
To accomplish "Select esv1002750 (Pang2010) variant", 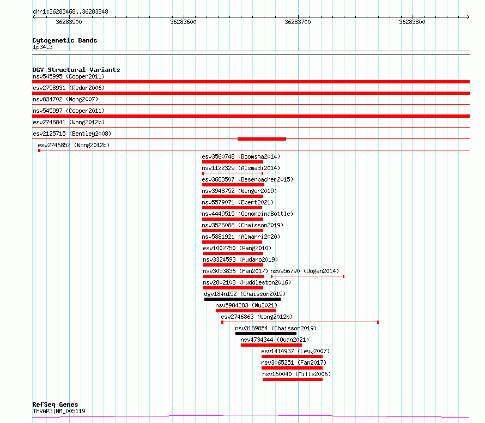I will (237, 248).
